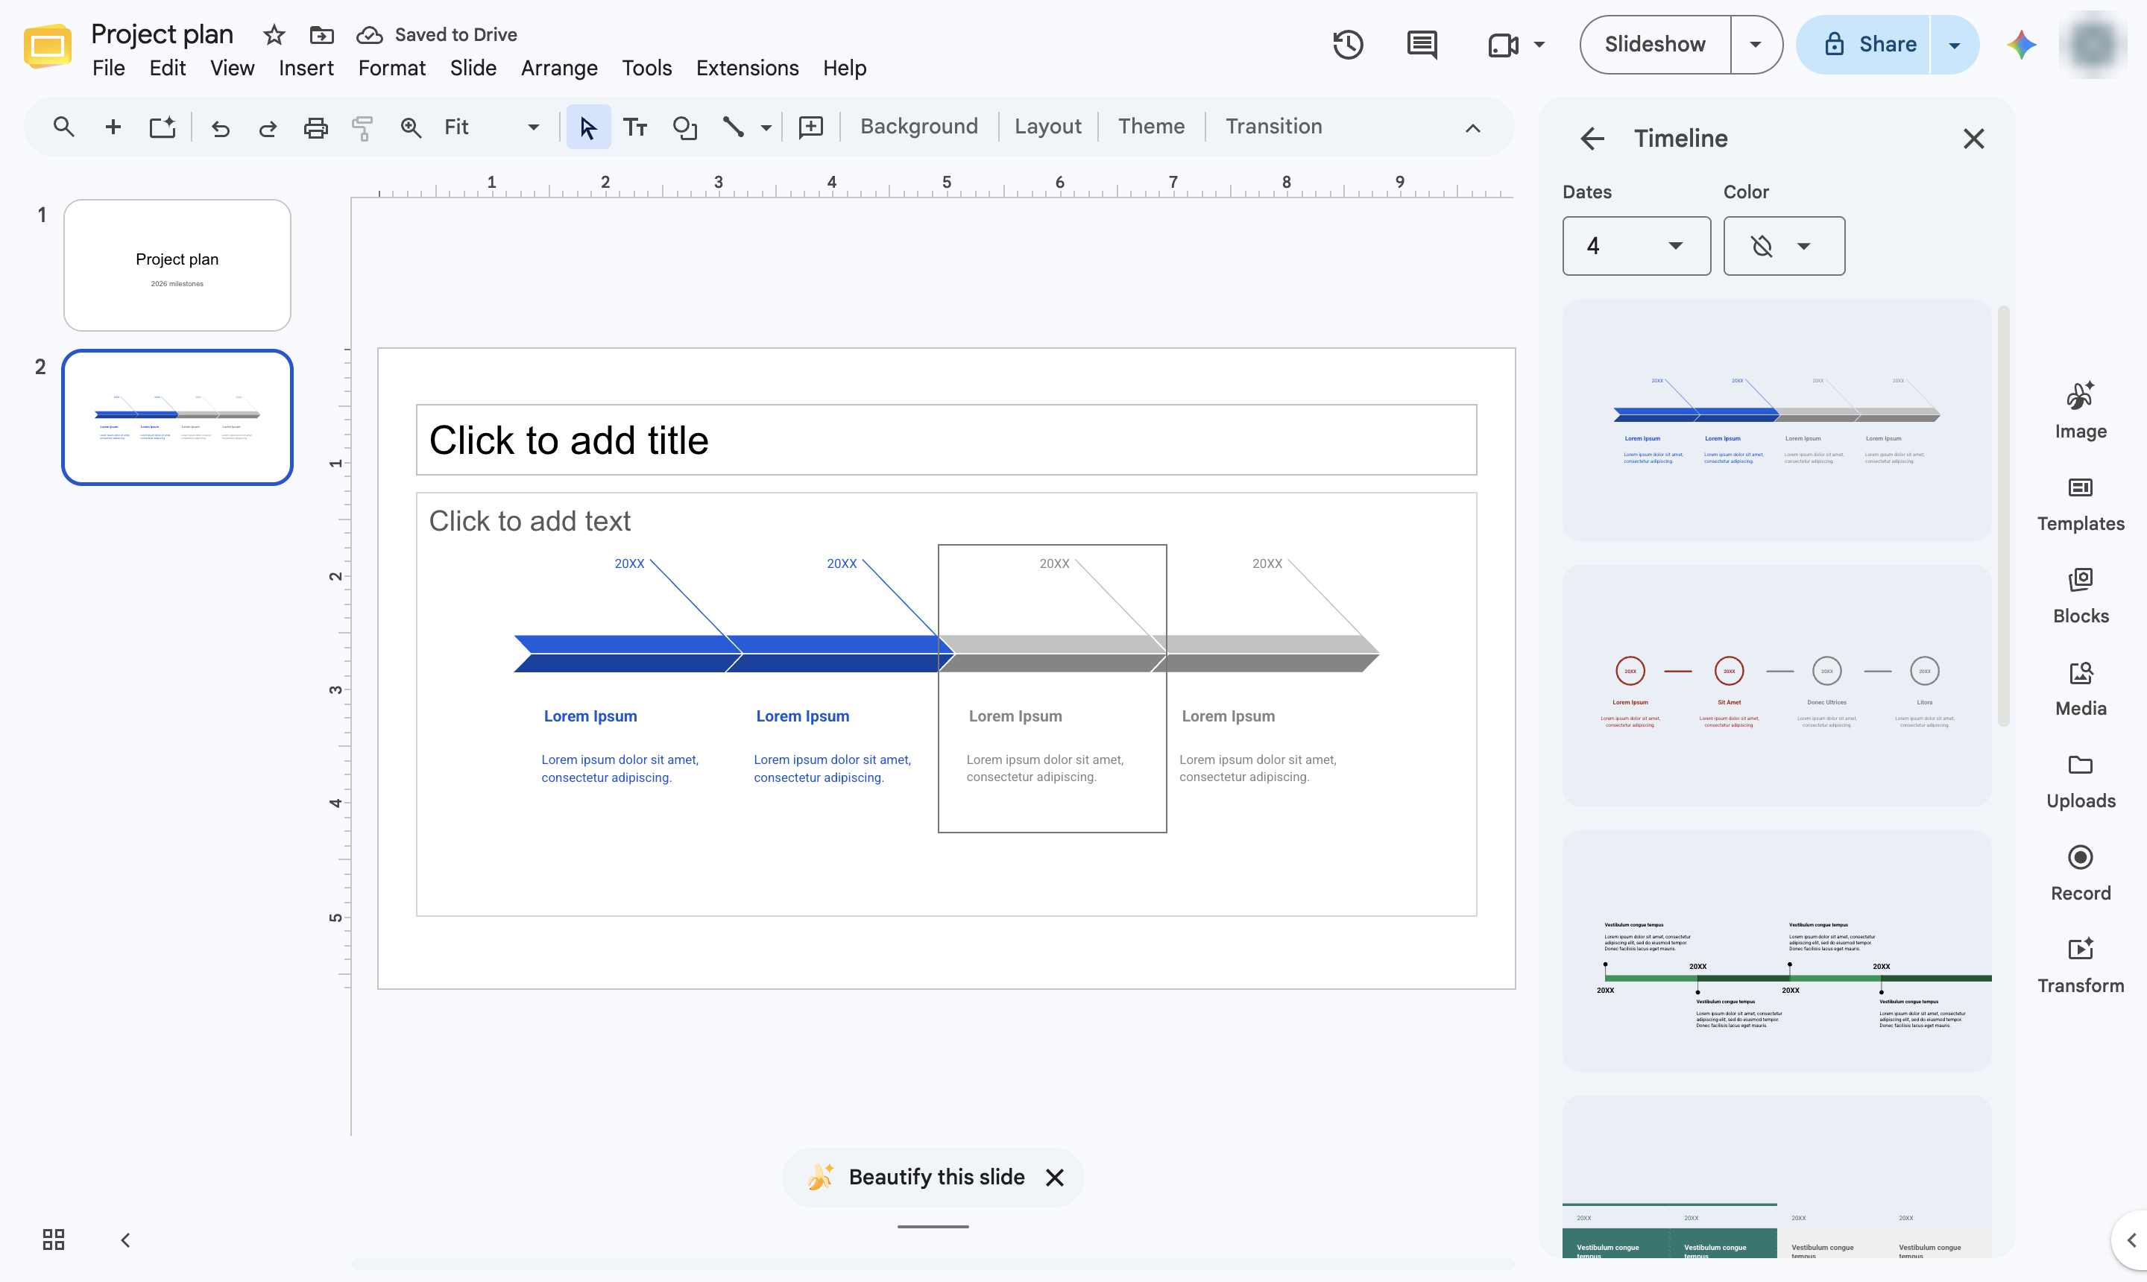
Task: Click the zoom magnifier icon
Action: [x=411, y=128]
